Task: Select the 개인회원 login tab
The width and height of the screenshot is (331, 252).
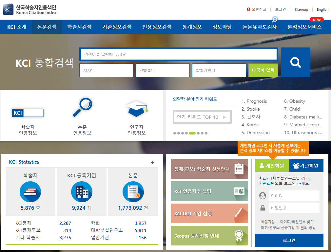Action: [272, 166]
